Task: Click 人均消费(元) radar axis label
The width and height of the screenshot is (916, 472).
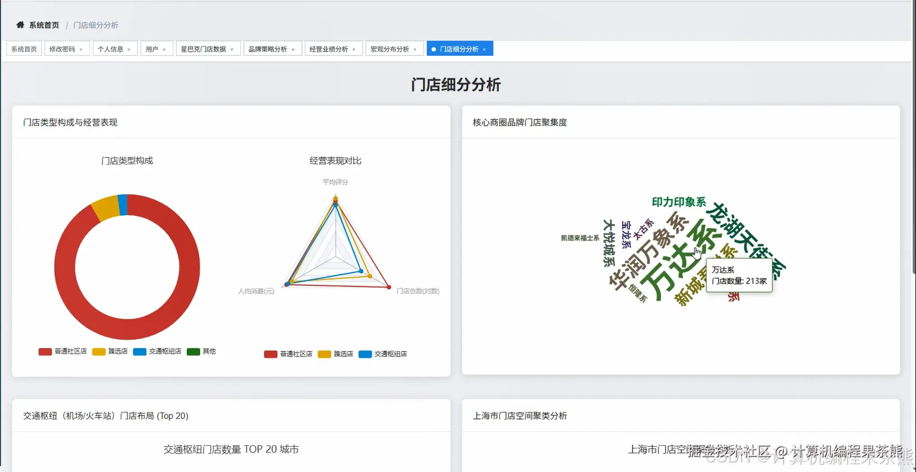Action: tap(256, 291)
